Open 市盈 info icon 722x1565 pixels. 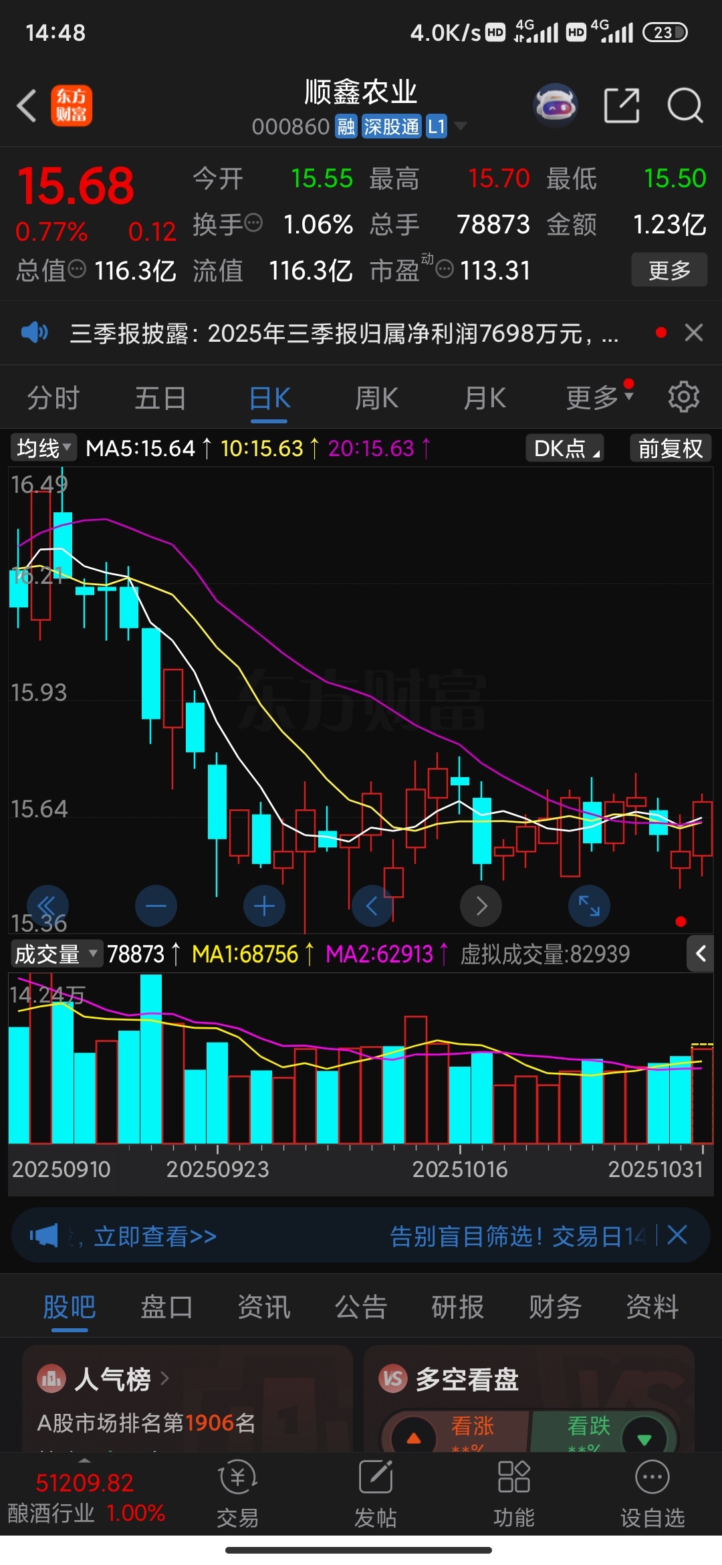[445, 269]
